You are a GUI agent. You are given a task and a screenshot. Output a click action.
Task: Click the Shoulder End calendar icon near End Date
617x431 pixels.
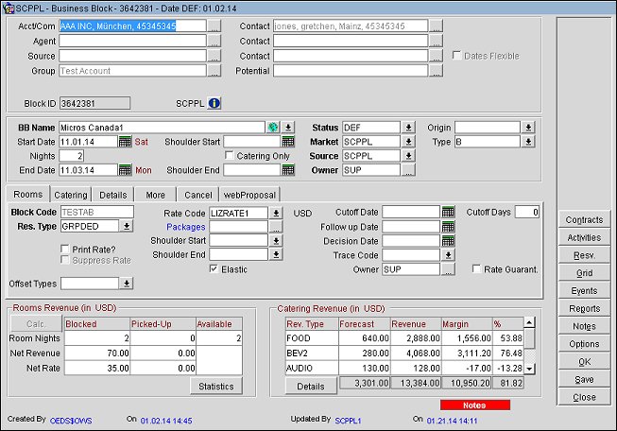coord(289,170)
